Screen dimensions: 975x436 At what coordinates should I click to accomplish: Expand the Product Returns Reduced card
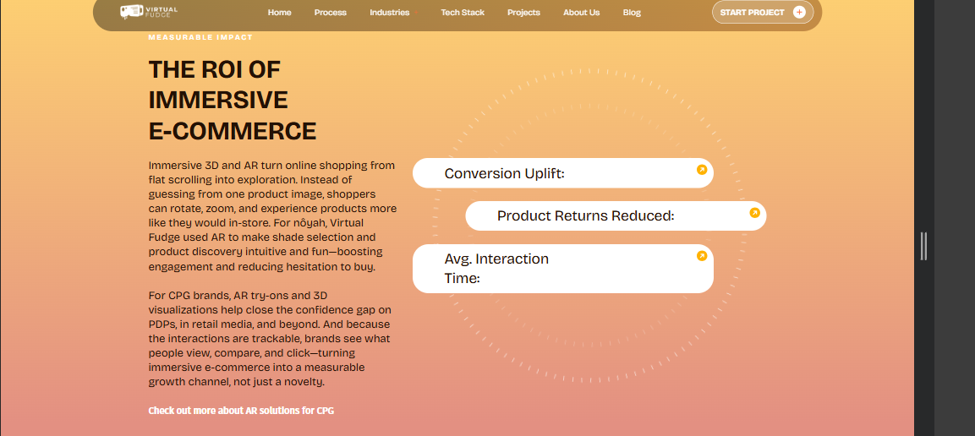616,215
